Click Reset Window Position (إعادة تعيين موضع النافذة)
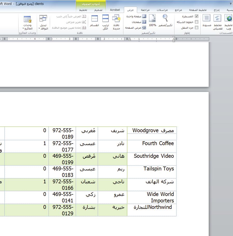Image resolution: width=233 pixels, height=236 pixels. coord(69,28)
